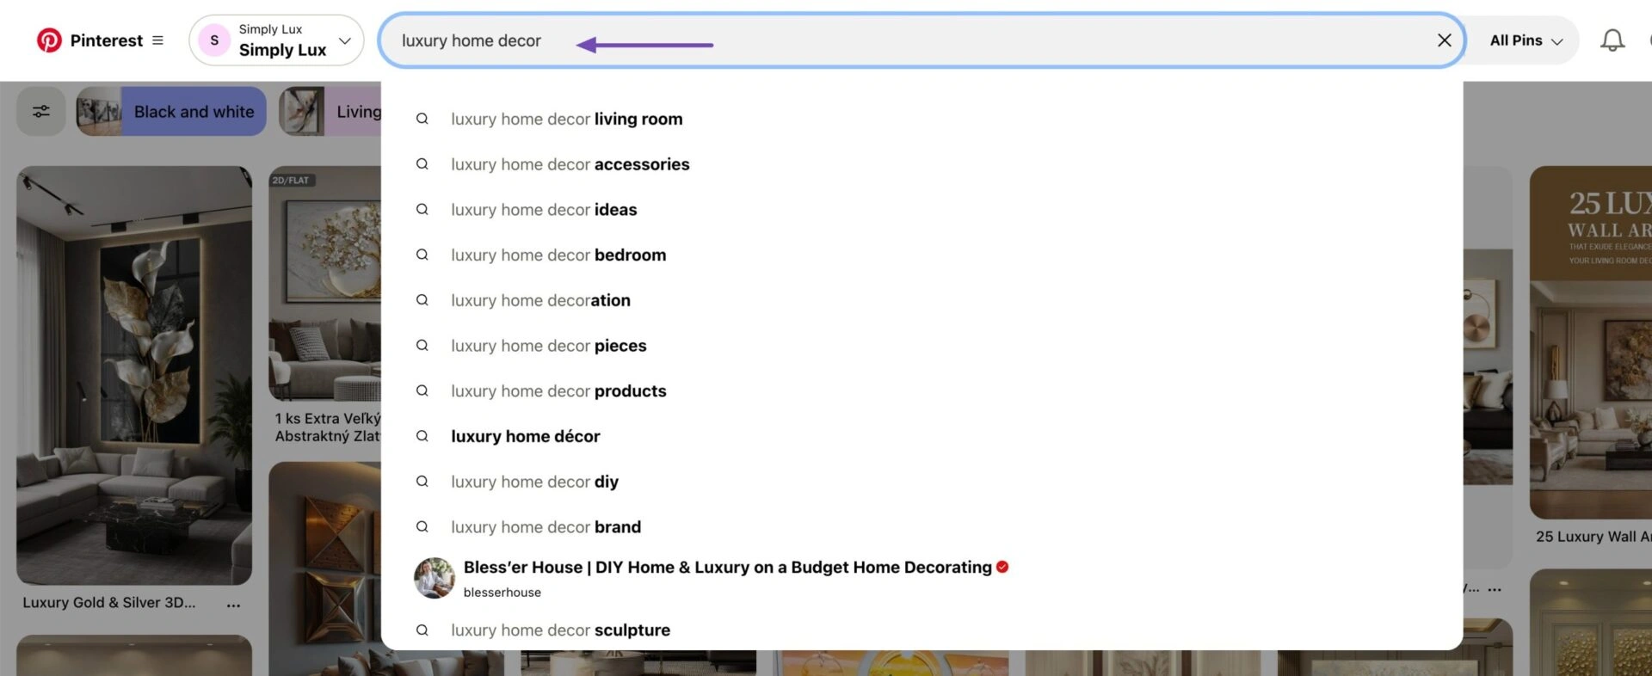Choose 'luxury home decor accessories' suggestion
The height and width of the screenshot is (676, 1652).
(570, 164)
